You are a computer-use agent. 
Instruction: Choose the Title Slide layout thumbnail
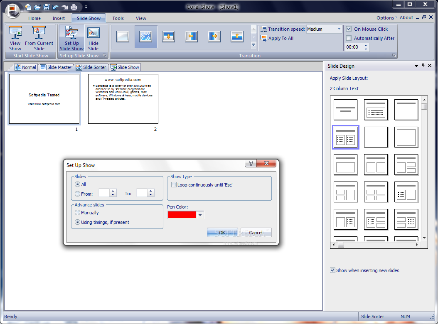pyautogui.click(x=346, y=110)
